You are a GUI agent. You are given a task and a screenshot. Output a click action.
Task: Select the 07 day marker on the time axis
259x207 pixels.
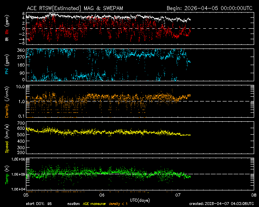pyautogui.click(x=178, y=194)
